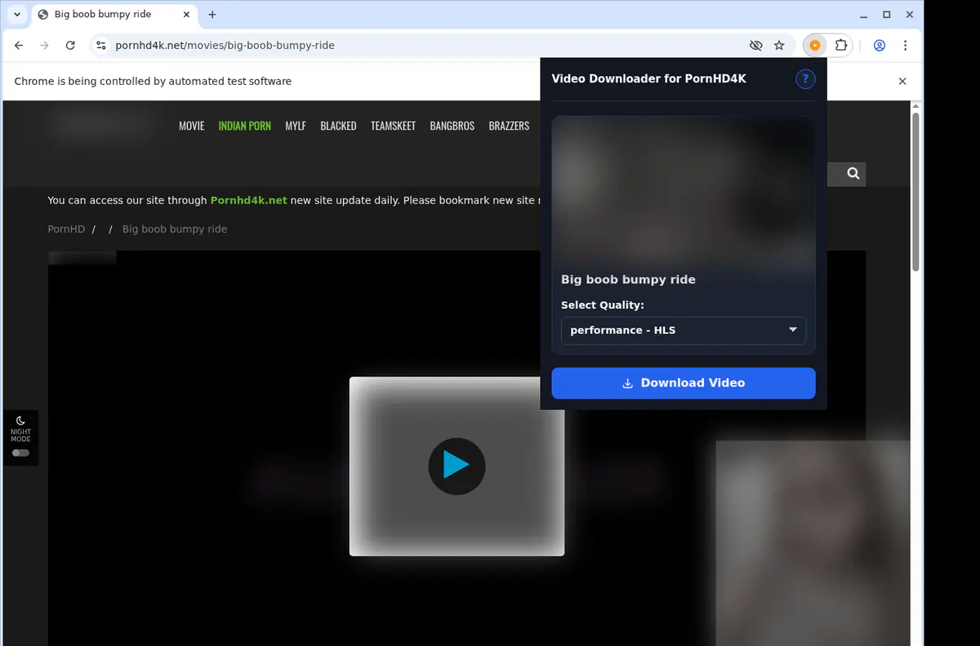Click the night mode moon icon
The image size is (980, 646).
pyautogui.click(x=20, y=421)
